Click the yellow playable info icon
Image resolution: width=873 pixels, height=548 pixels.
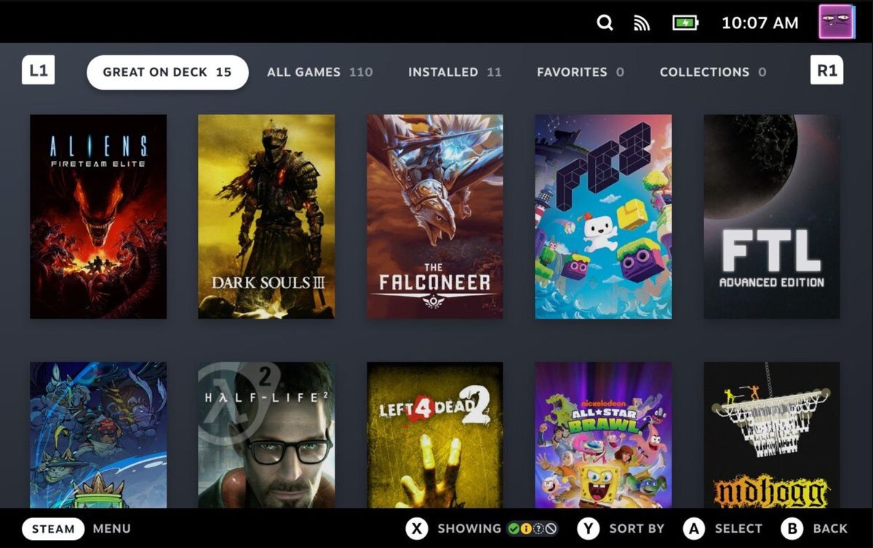pyautogui.click(x=526, y=529)
